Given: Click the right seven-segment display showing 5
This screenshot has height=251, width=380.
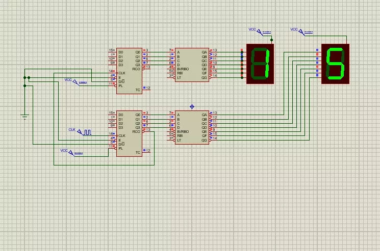Looking at the screenshot, I should coord(335,64).
